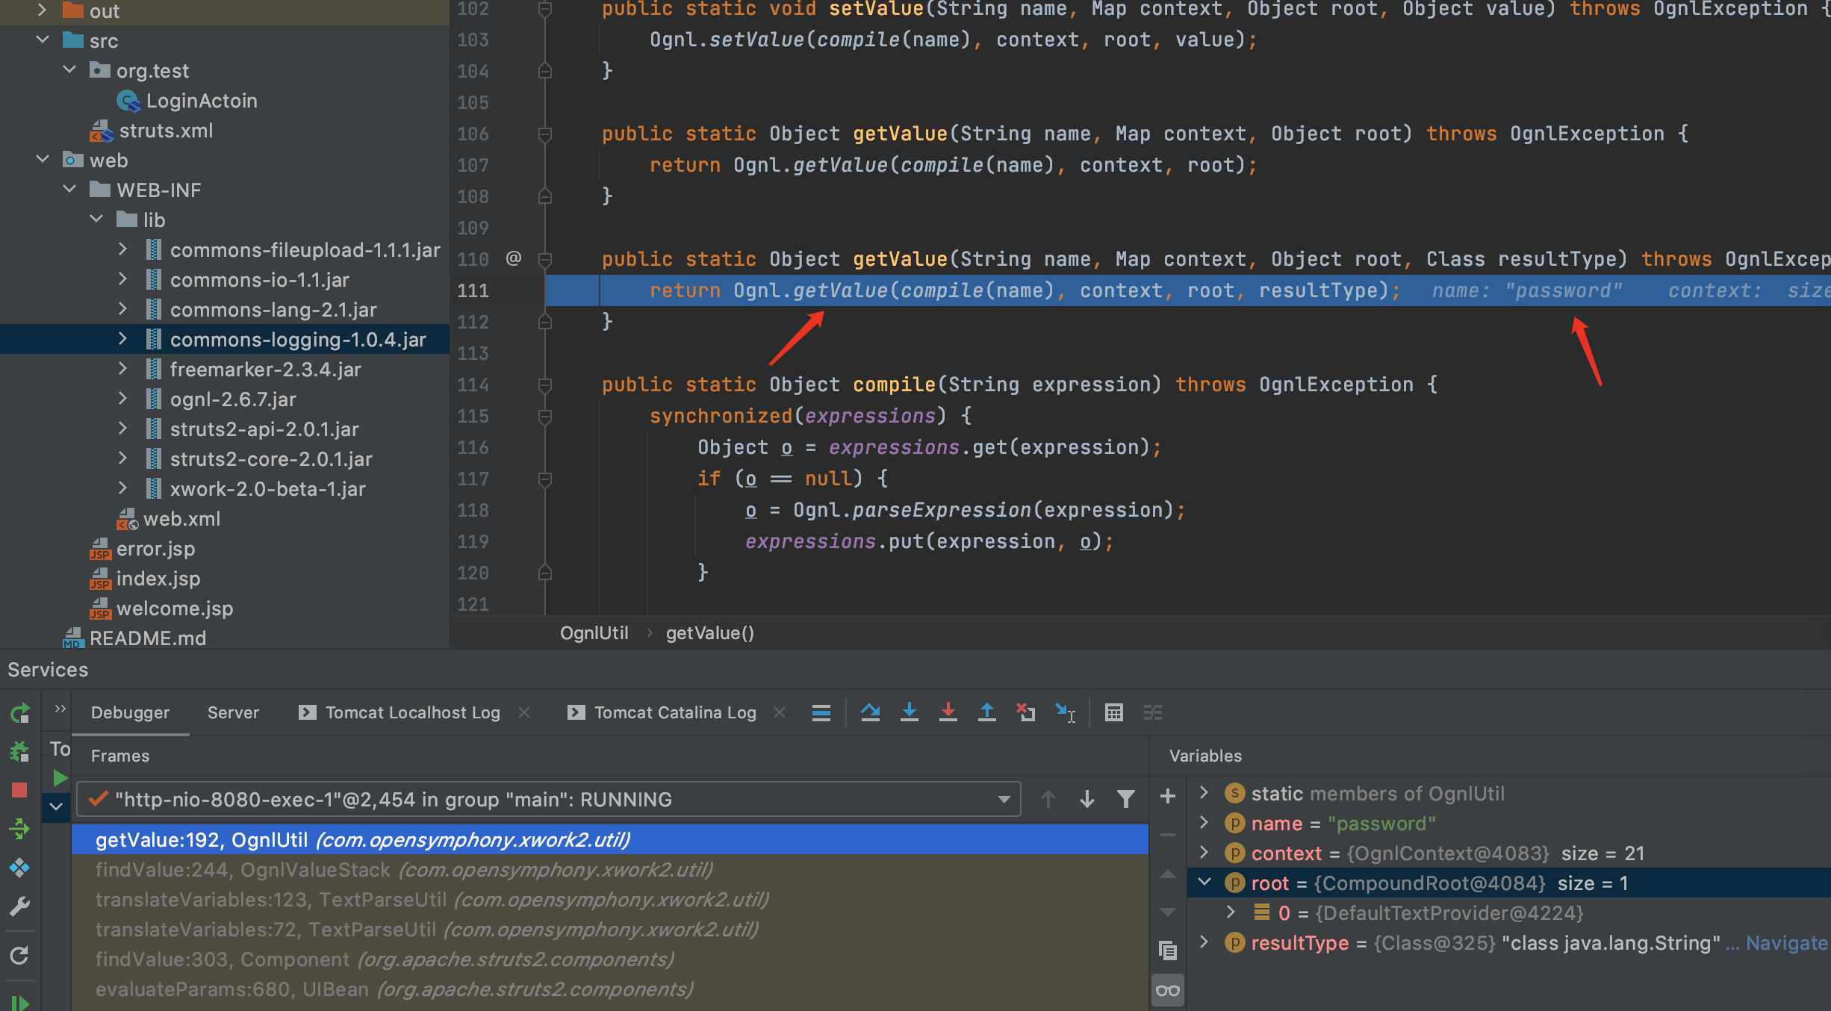Viewport: 1831px width, 1011px height.
Task: Open LoginActoin class file
Action: (202, 101)
